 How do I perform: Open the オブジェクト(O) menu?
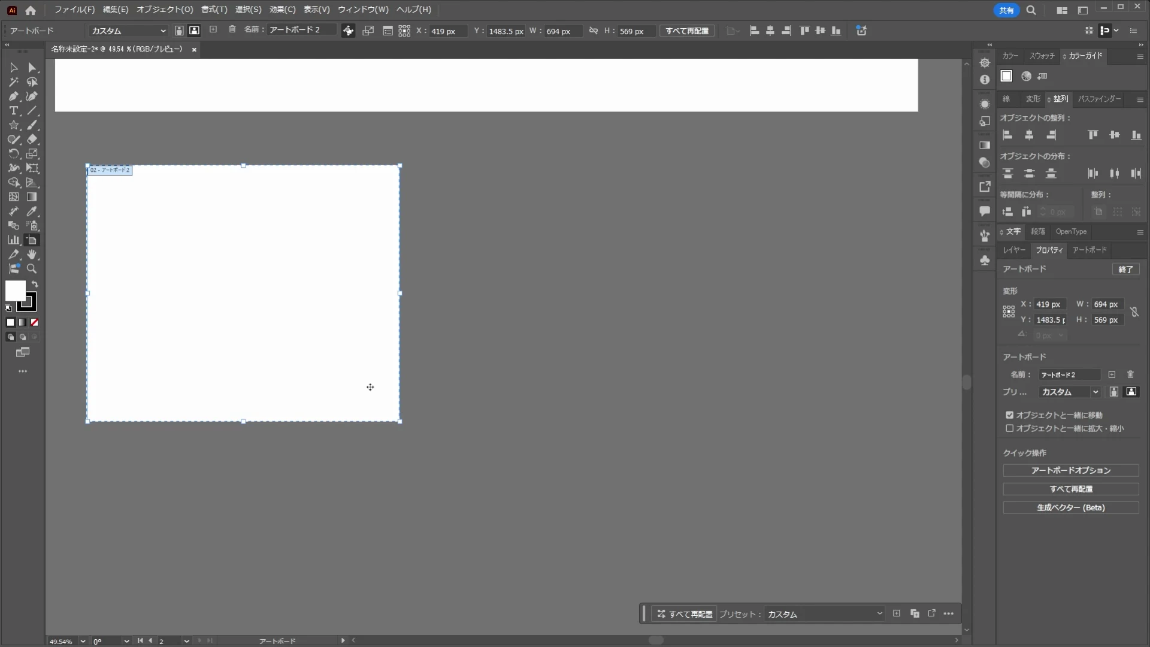click(x=165, y=10)
